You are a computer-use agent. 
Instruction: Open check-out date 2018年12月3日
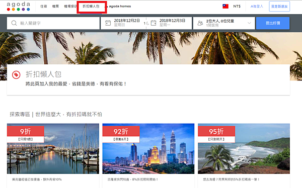(172, 21)
